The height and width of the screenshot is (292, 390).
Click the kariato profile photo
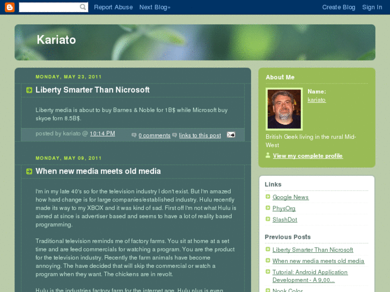tap(284, 109)
